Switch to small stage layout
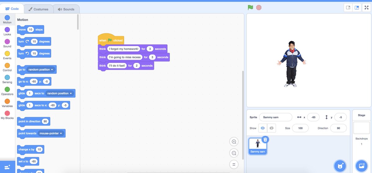Screen dimensions: 372x173 click(x=348, y=8)
